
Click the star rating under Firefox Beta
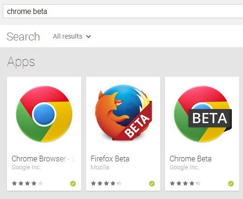click(x=106, y=184)
